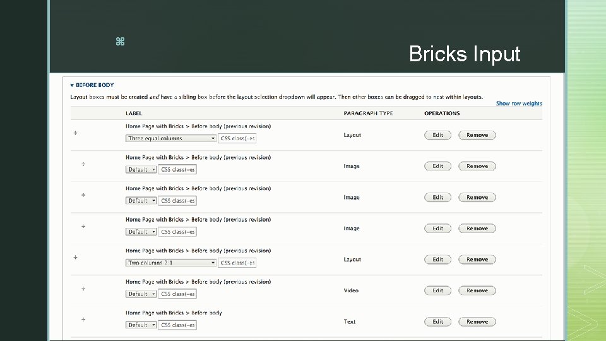The image size is (606, 341).
Task: Click the drag handle of the Three equal columns row
Action: click(75, 133)
